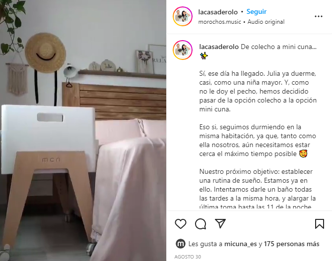Open micuna_es profile from likes line
The image size is (332, 261).
241,244
